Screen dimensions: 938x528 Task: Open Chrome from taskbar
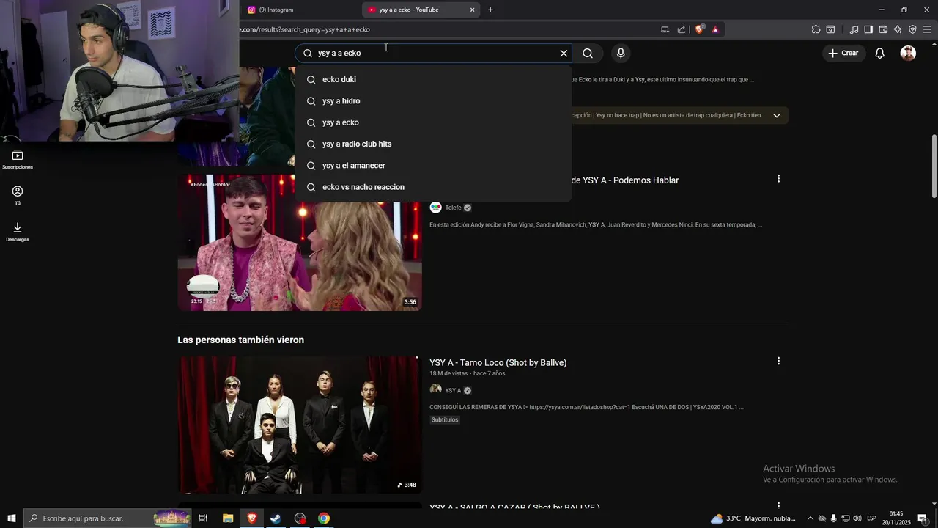(x=324, y=518)
